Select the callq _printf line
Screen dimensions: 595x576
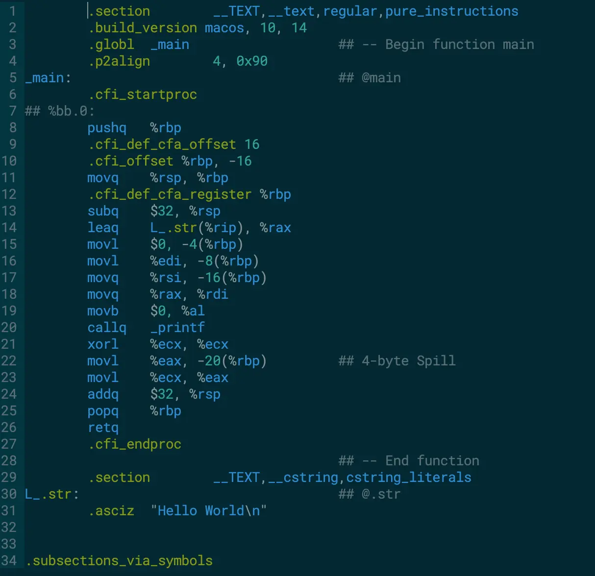point(146,328)
